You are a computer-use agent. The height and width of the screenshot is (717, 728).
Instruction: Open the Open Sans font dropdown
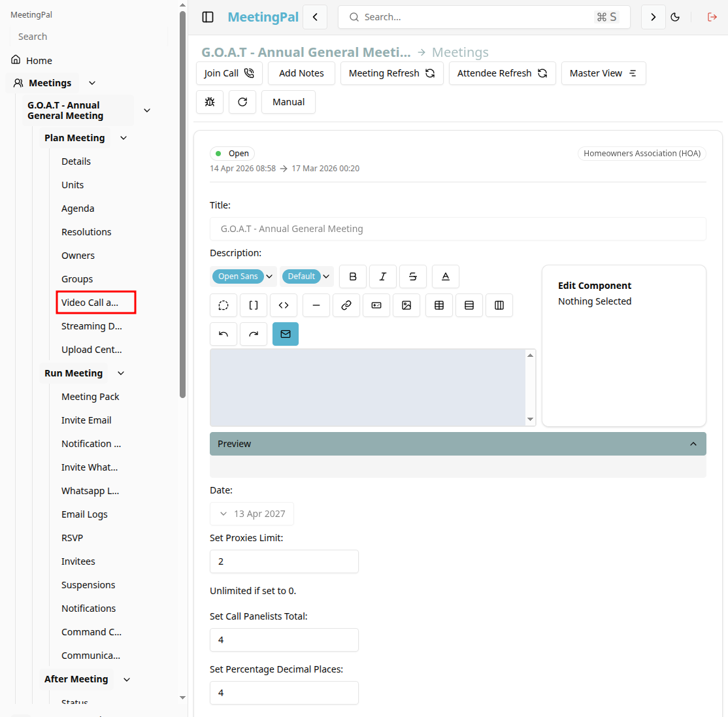[243, 276]
